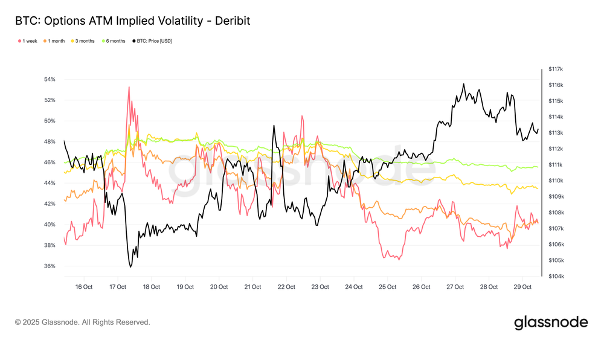Click the chart title text
The height and width of the screenshot is (340, 604).
coord(132,21)
